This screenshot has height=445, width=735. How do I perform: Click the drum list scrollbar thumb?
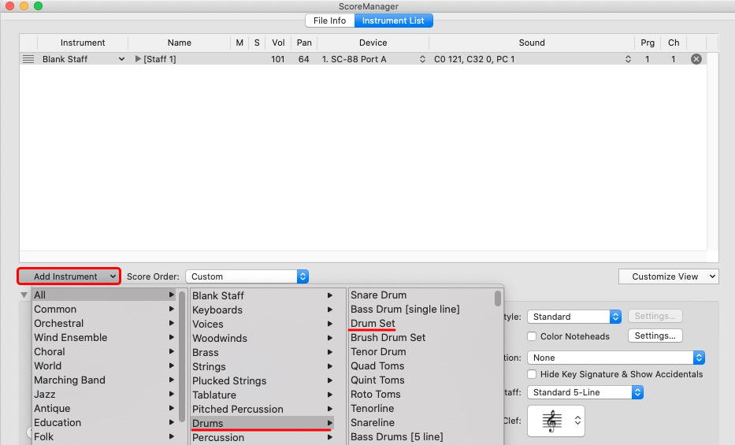498,299
